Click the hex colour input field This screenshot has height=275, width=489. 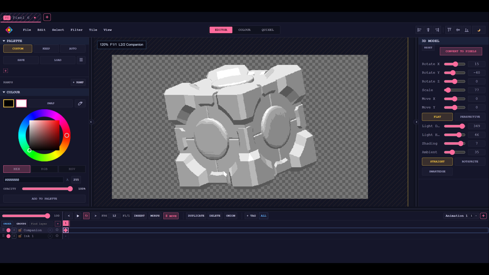(33, 180)
